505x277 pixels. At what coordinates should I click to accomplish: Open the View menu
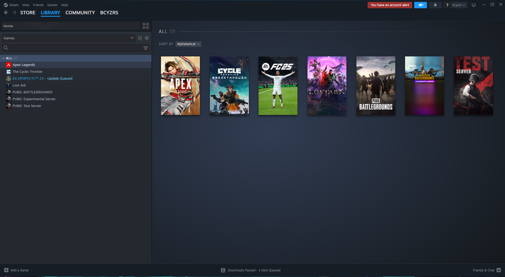pyautogui.click(x=26, y=5)
